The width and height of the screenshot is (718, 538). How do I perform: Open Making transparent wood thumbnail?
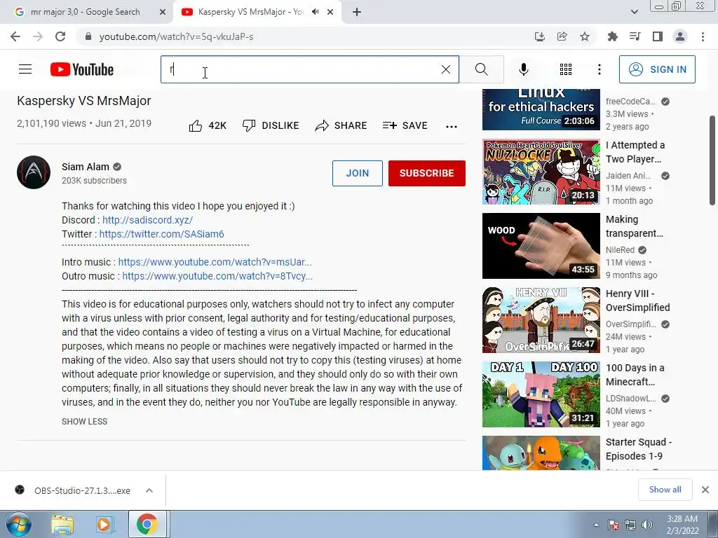[x=541, y=246]
